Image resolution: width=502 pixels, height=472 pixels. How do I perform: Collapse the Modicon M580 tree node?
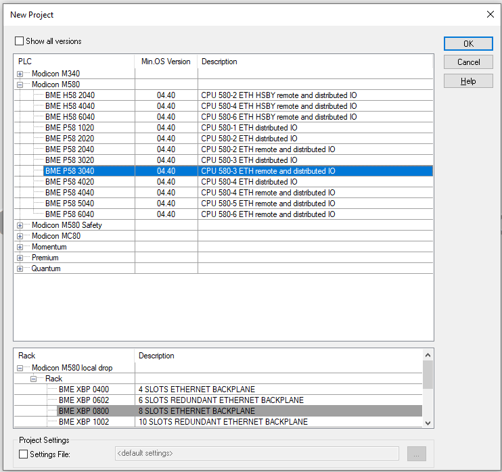[x=20, y=85]
